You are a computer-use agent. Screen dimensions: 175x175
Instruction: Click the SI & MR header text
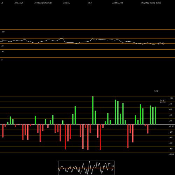click(x=19, y=3)
